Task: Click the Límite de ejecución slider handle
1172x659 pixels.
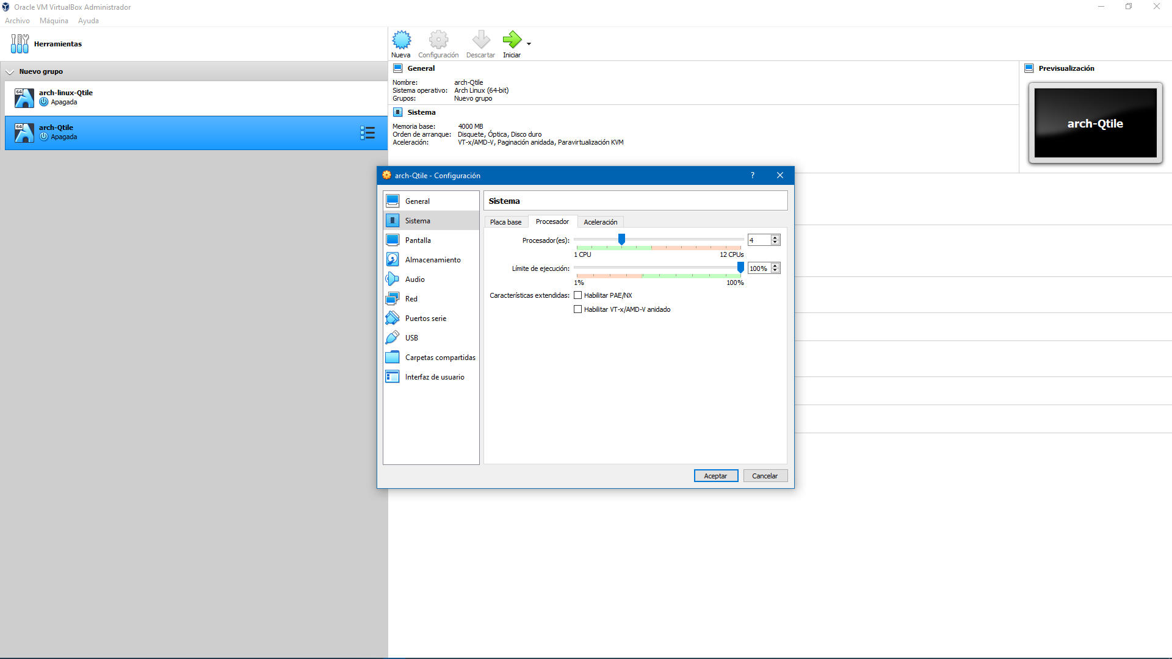Action: [740, 268]
